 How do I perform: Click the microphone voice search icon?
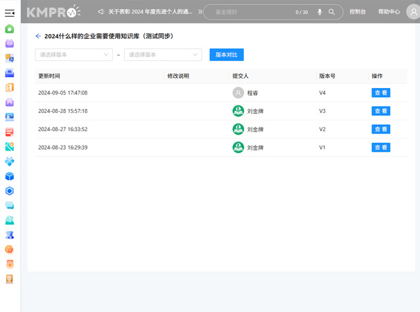[x=320, y=12]
